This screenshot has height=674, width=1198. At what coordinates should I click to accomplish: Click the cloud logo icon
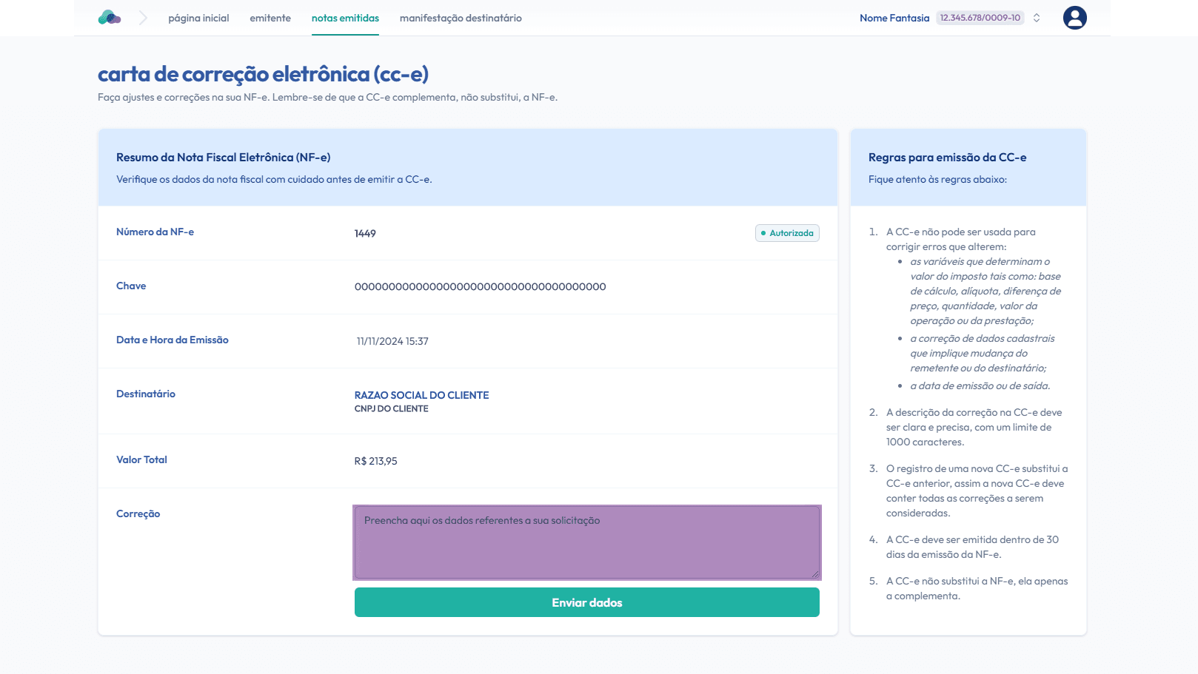110,18
